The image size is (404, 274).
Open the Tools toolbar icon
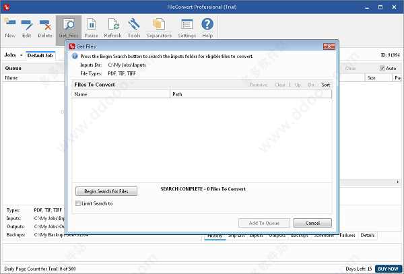pyautogui.click(x=134, y=28)
